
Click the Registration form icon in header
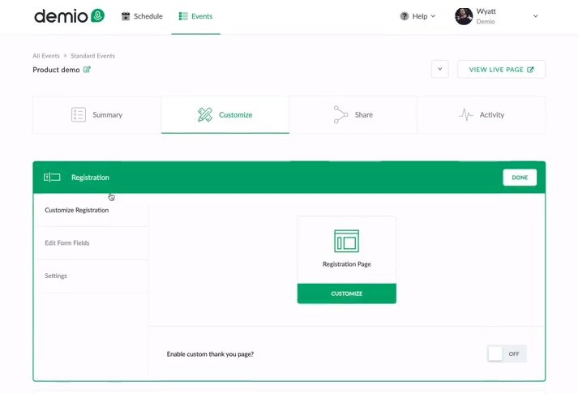[52, 178]
